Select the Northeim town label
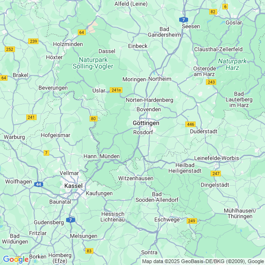Image resolution: width=265 pixels, height=265 pixels. [160, 79]
